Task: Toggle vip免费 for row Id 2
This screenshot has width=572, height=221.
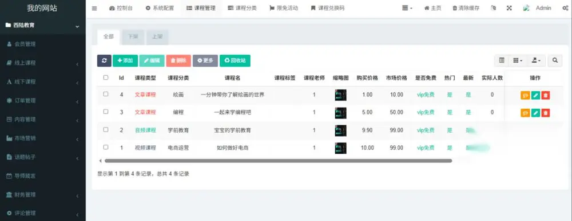Action: tap(426, 130)
